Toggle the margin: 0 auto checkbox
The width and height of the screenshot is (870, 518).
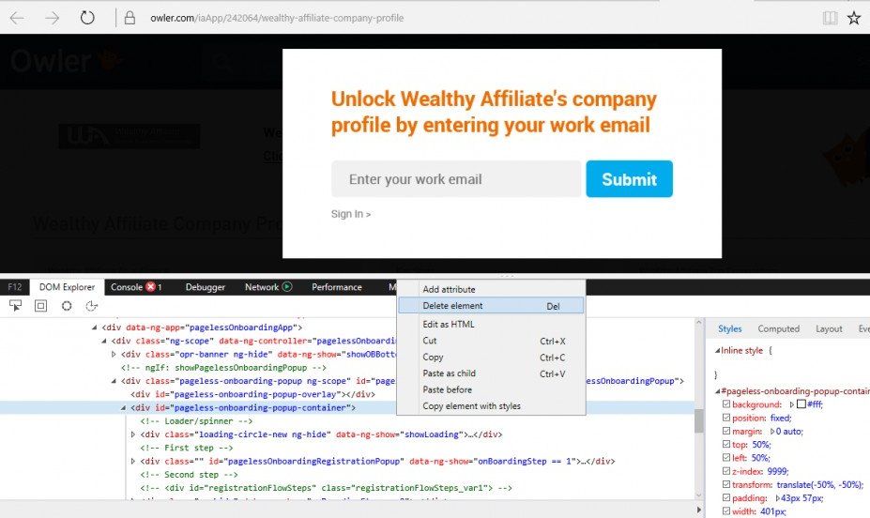(726, 431)
